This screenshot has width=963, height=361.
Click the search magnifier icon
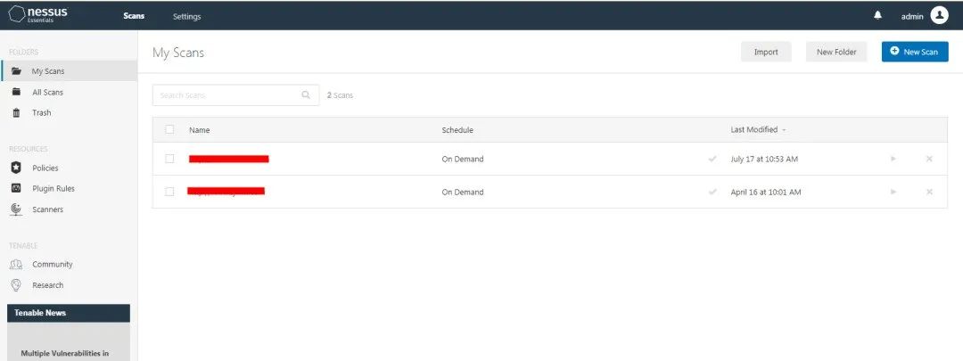(306, 94)
